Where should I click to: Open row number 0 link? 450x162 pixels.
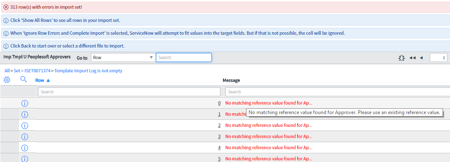click(219, 103)
